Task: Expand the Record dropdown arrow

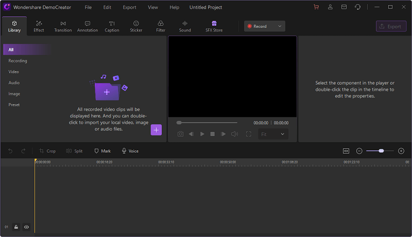Action: click(280, 26)
